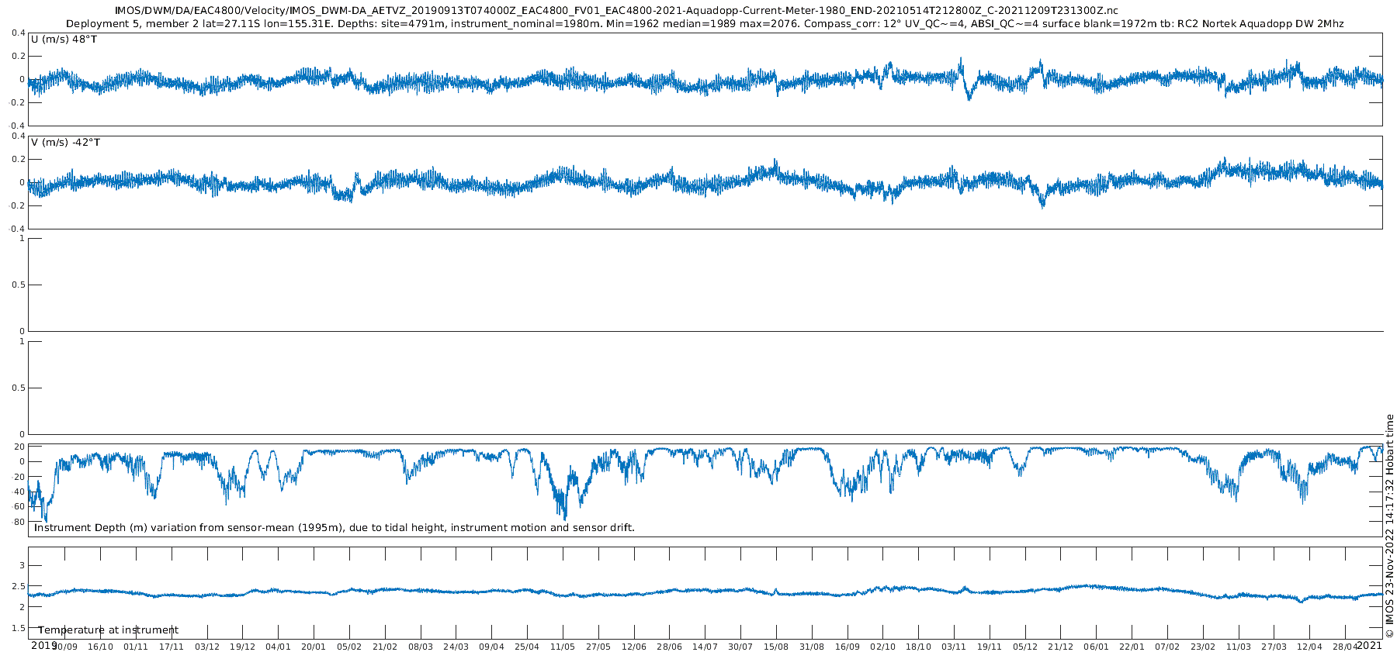Select the '28/06' date tick label
Screen dimensions: 1397x659
670,647
